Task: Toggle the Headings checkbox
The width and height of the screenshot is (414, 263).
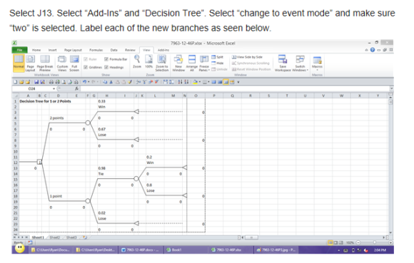Action: pos(106,67)
